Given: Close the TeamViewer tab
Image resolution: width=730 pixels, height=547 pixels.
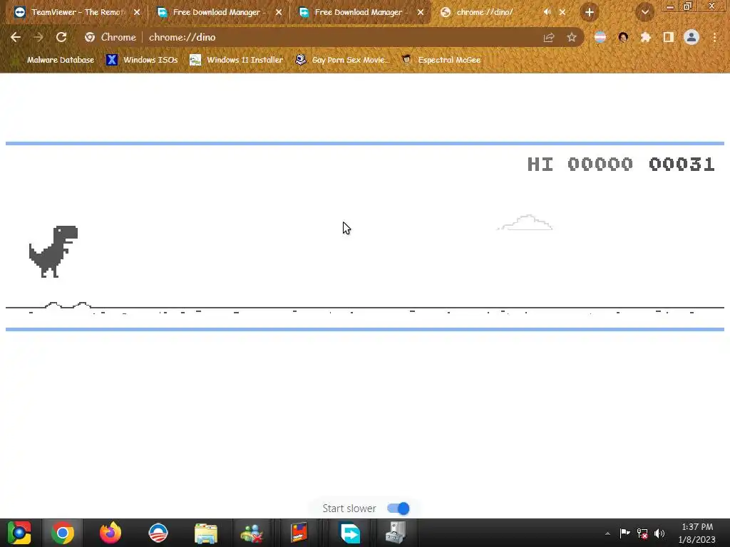Looking at the screenshot, I should click(137, 12).
